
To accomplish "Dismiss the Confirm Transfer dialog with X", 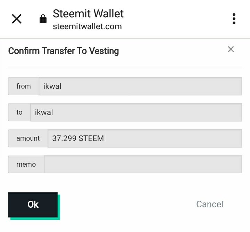I will click(x=231, y=49).
